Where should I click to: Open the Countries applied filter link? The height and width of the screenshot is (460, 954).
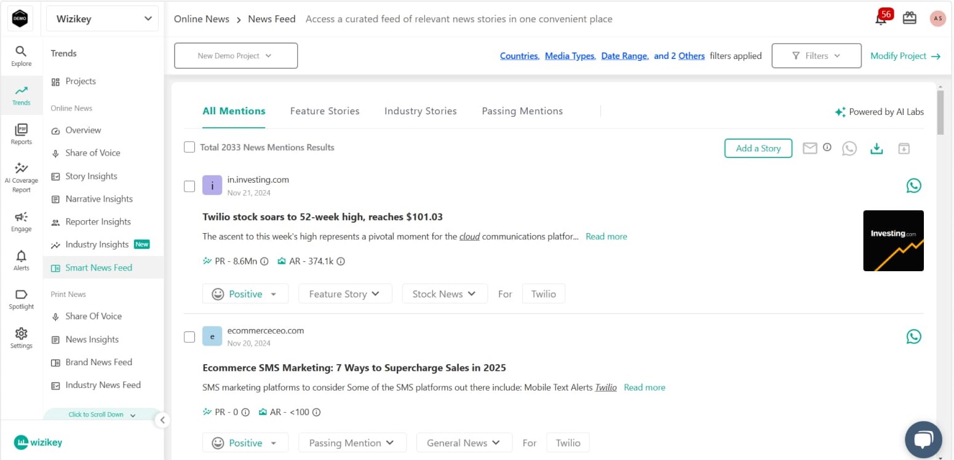click(x=520, y=56)
